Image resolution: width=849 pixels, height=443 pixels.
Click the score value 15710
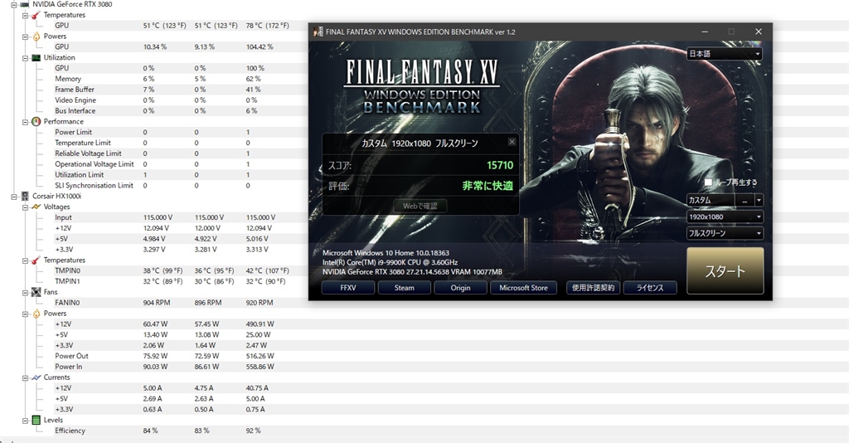pos(500,165)
